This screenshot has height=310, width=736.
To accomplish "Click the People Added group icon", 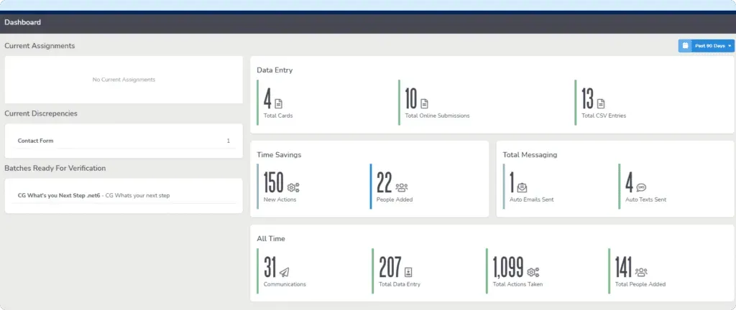I will pos(402,187).
